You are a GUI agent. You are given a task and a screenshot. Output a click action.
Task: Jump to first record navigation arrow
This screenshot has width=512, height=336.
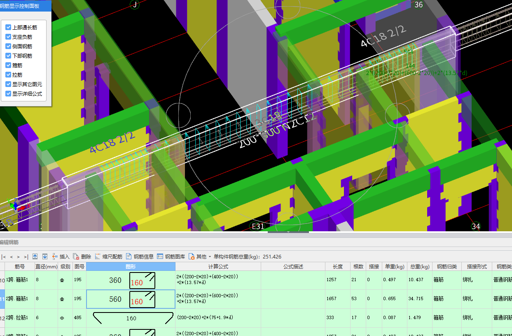(x=4, y=256)
